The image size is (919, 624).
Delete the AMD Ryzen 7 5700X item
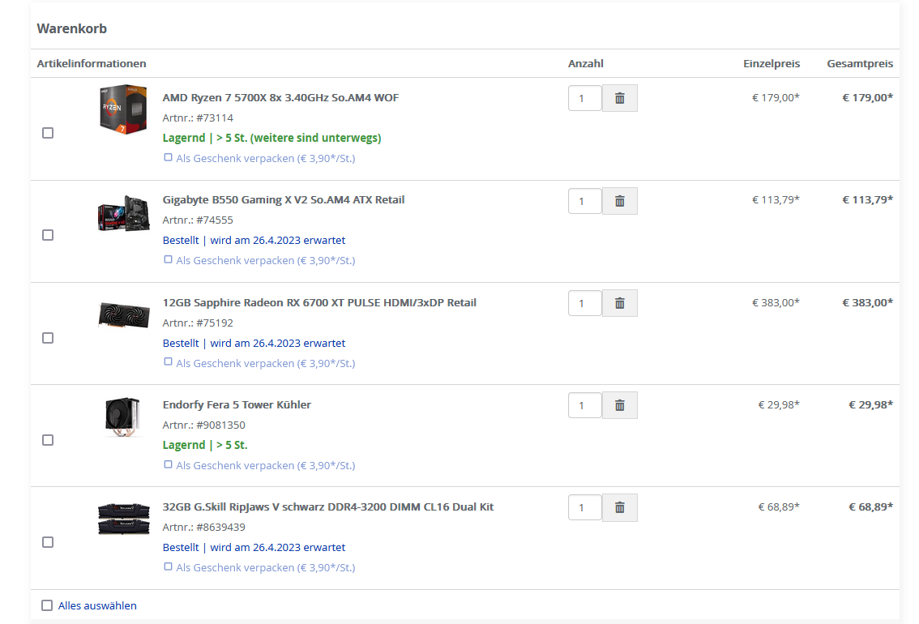(620, 98)
